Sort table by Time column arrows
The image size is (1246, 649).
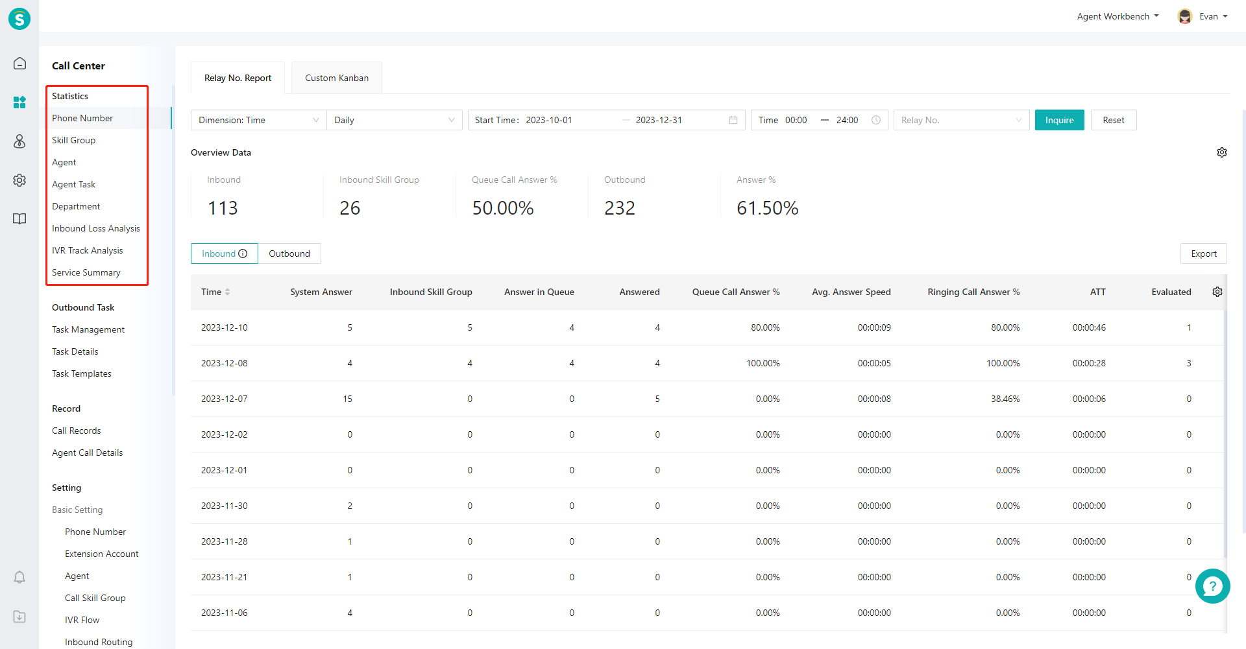click(228, 292)
